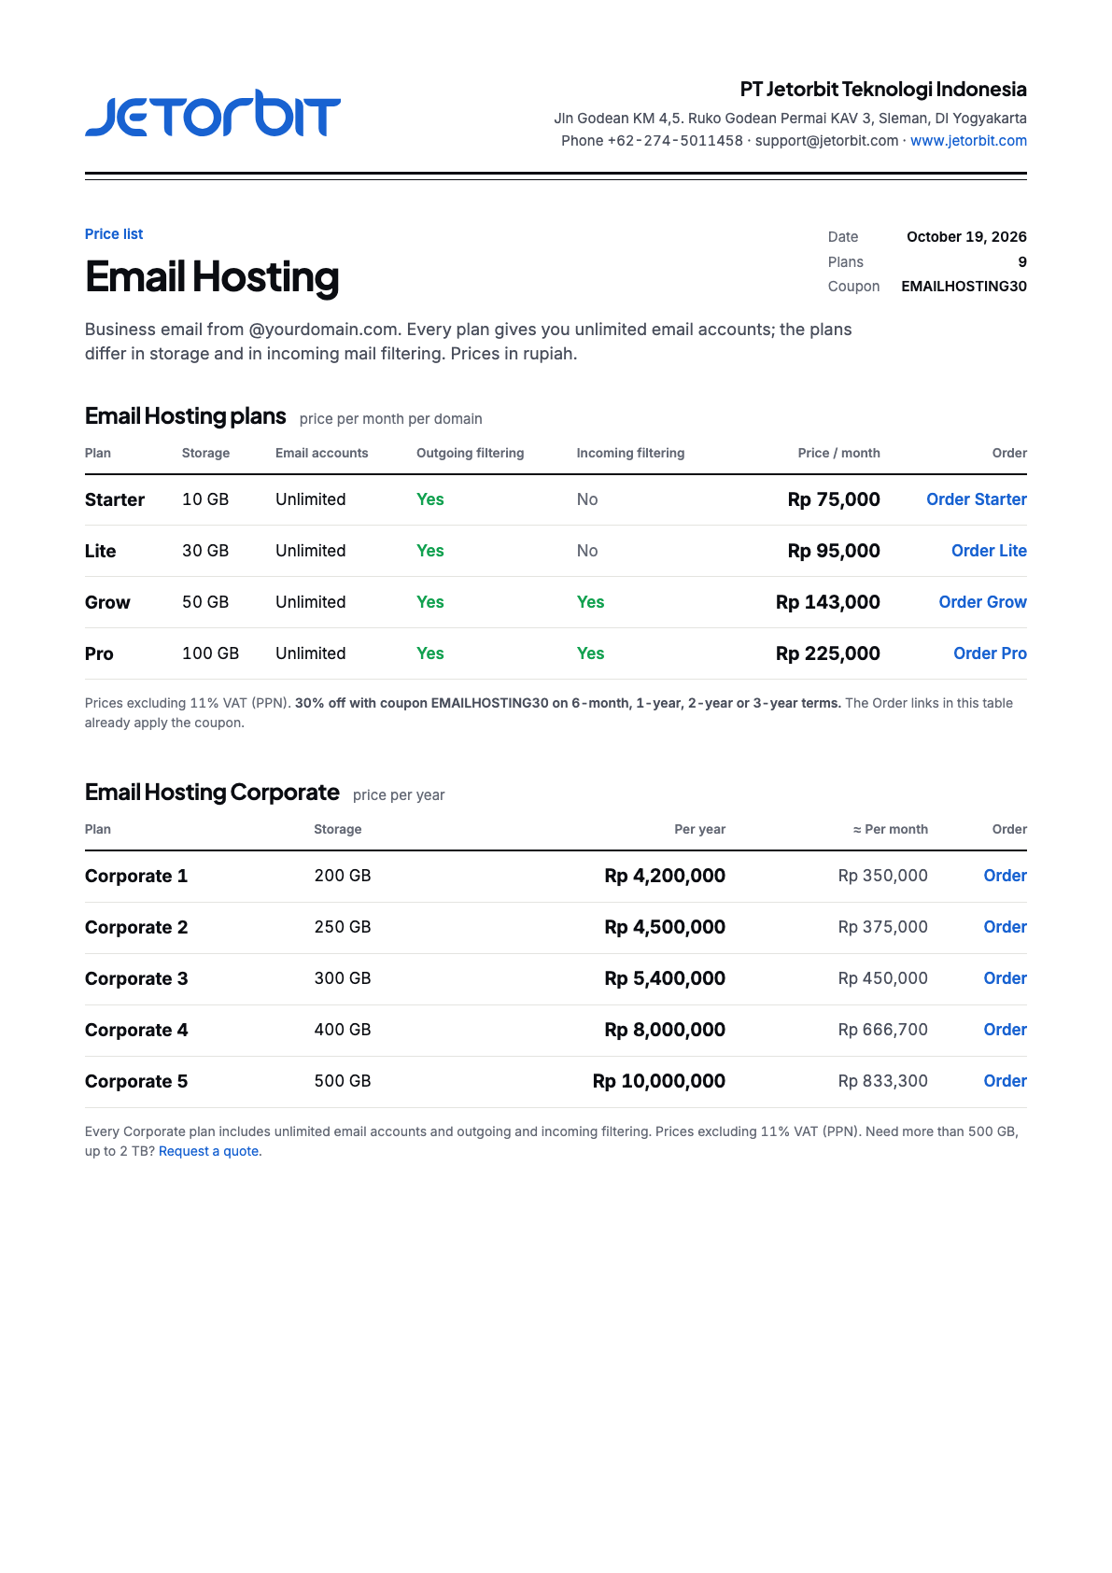Open the www.jetorbit.com link
Viewport: 1112px width, 1573px height.
coord(968,141)
